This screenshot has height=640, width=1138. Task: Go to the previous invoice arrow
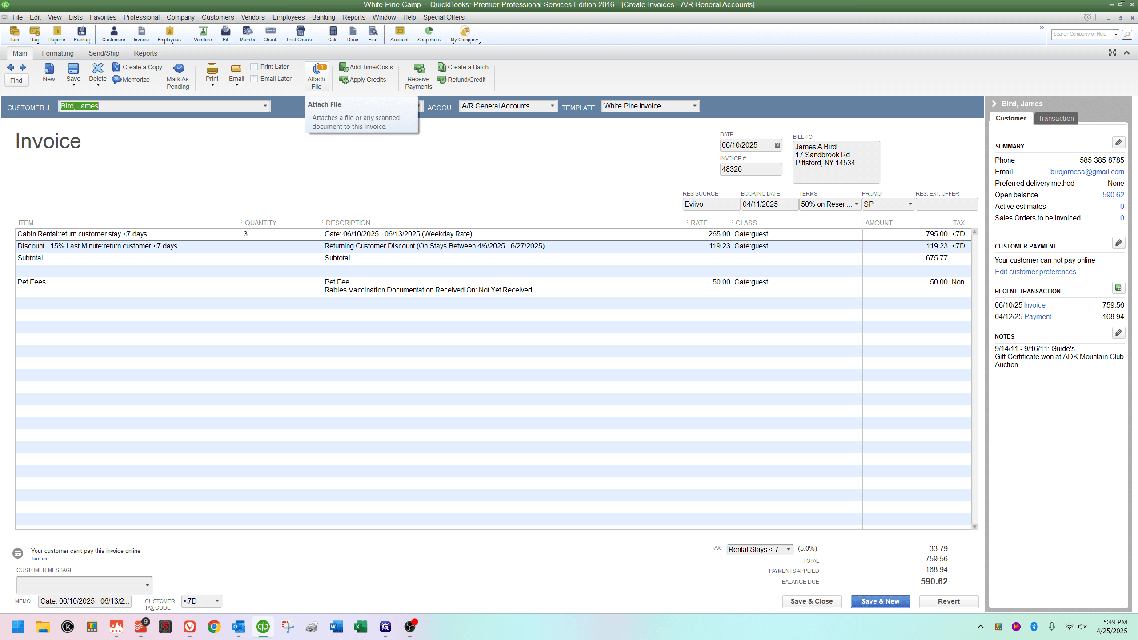11,67
